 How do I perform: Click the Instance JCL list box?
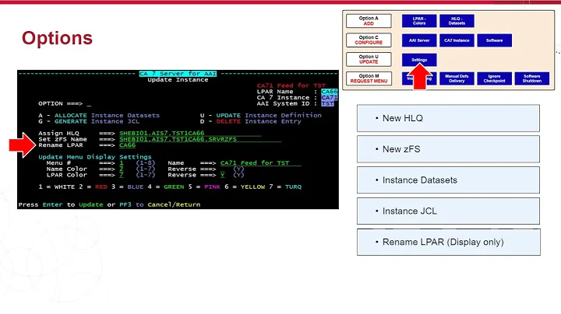[x=448, y=211]
